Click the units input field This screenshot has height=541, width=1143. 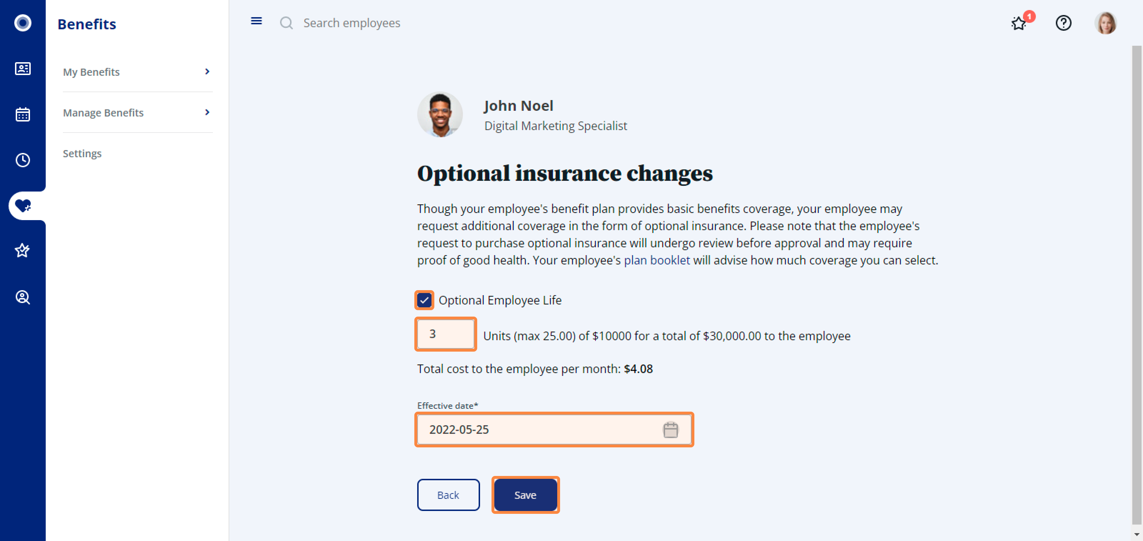pyautogui.click(x=445, y=334)
